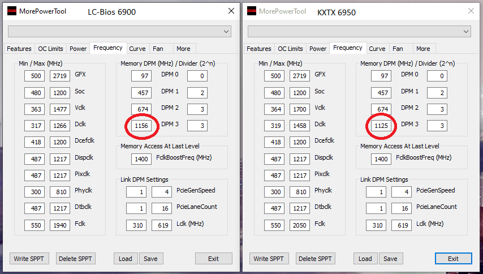Click Save button in LC-Bios 6900 window
This screenshot has height=274, width=483.
(x=150, y=259)
